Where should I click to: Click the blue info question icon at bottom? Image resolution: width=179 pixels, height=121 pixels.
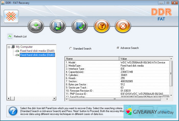click(x=13, y=111)
